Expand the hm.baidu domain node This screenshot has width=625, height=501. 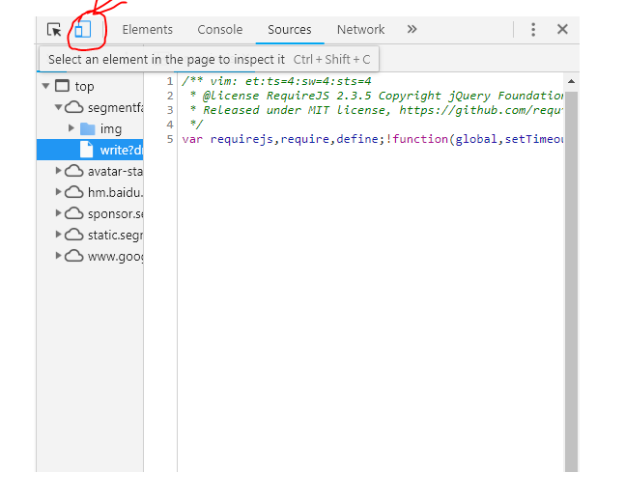(58, 192)
